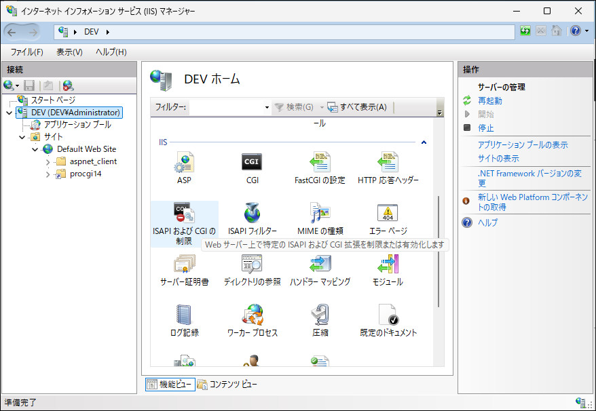
Task: Select Default Web Site tree item
Action: 87,149
